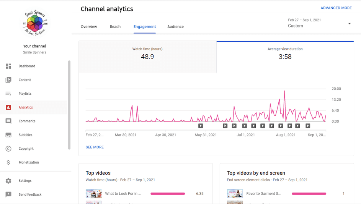
Task: Select the Average view duration card
Action: pyautogui.click(x=285, y=57)
